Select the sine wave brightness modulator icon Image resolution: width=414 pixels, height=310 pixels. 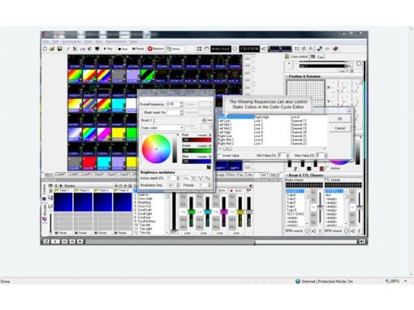(187, 179)
